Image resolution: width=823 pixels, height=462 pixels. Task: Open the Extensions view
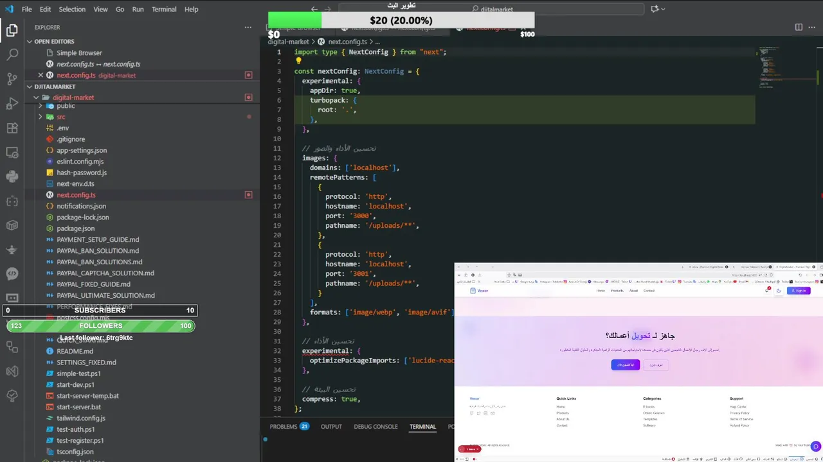pyautogui.click(x=12, y=128)
